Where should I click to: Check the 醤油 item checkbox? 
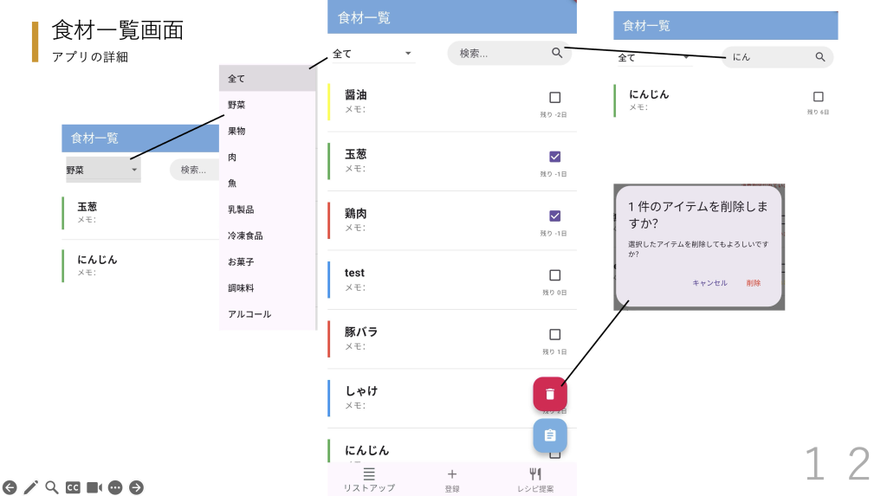tap(555, 98)
